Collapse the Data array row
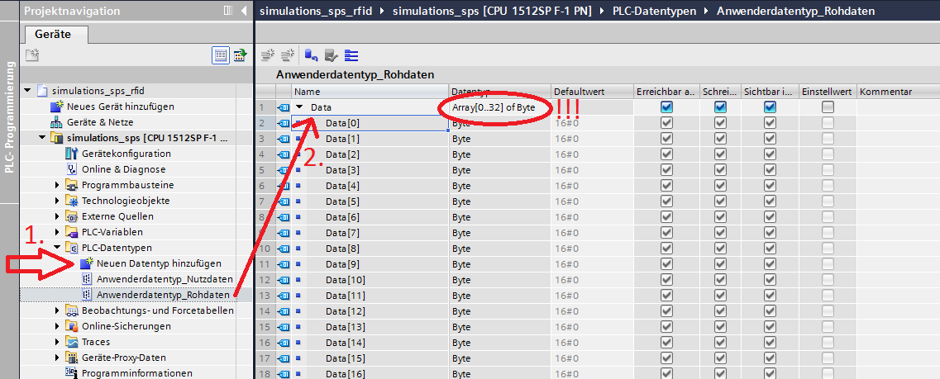The image size is (940, 379). 299,107
